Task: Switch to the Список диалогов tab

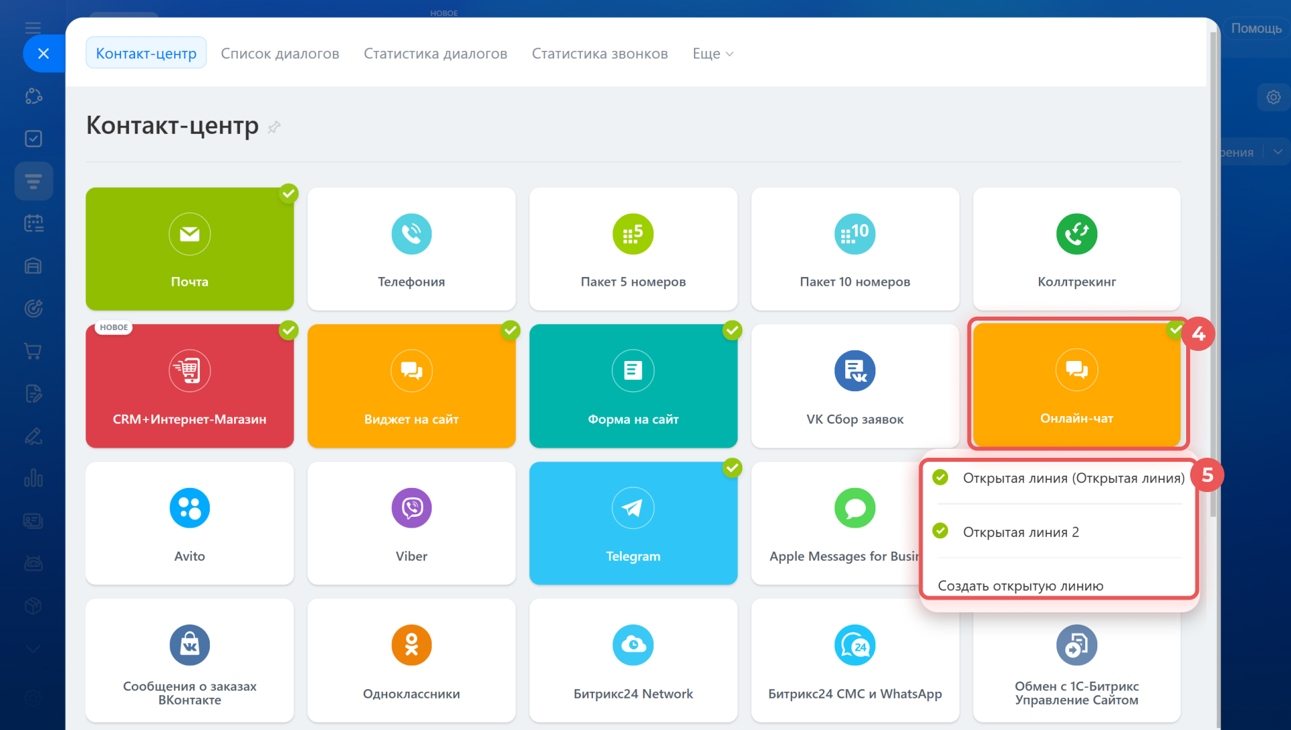Action: [280, 53]
